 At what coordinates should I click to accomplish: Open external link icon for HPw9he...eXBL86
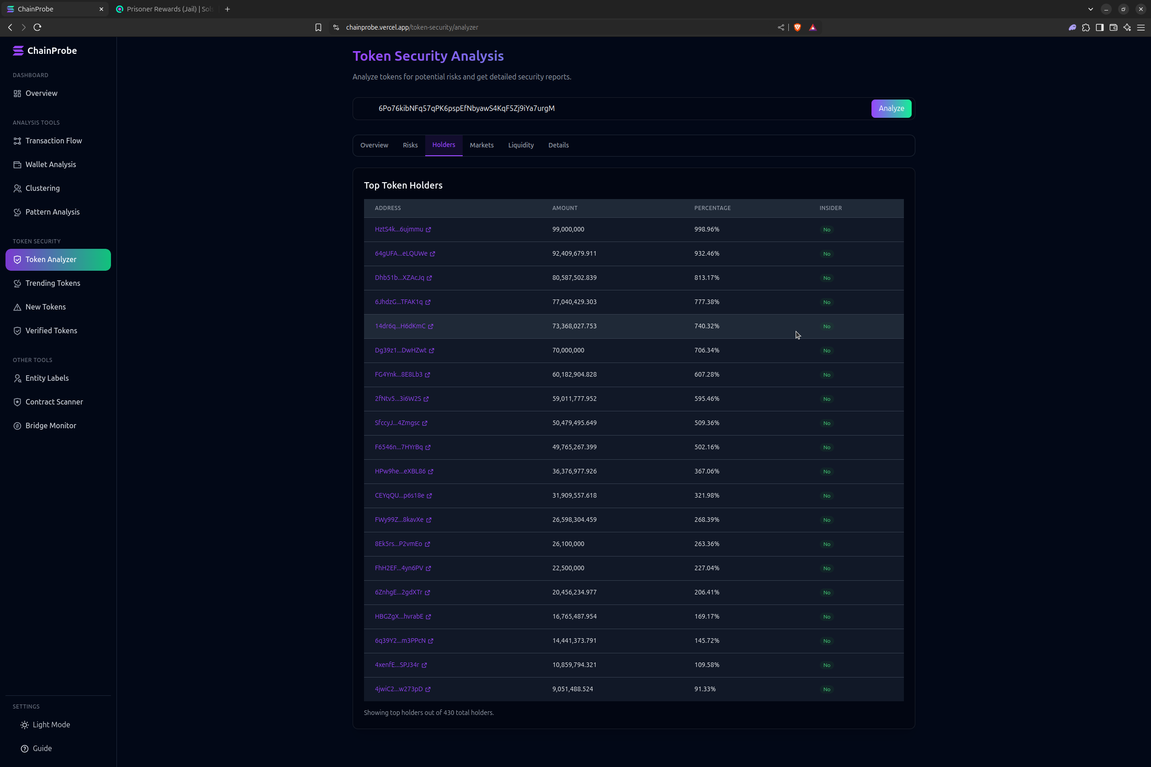click(x=431, y=472)
